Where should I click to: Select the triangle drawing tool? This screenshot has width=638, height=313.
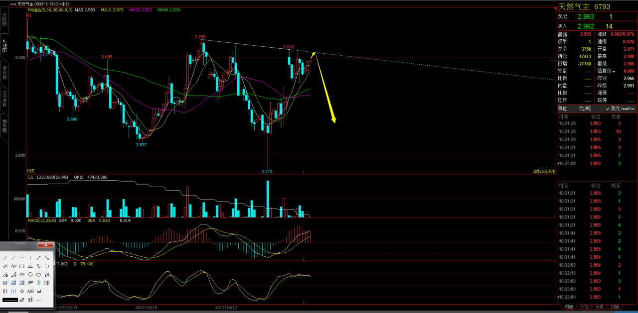30,266
